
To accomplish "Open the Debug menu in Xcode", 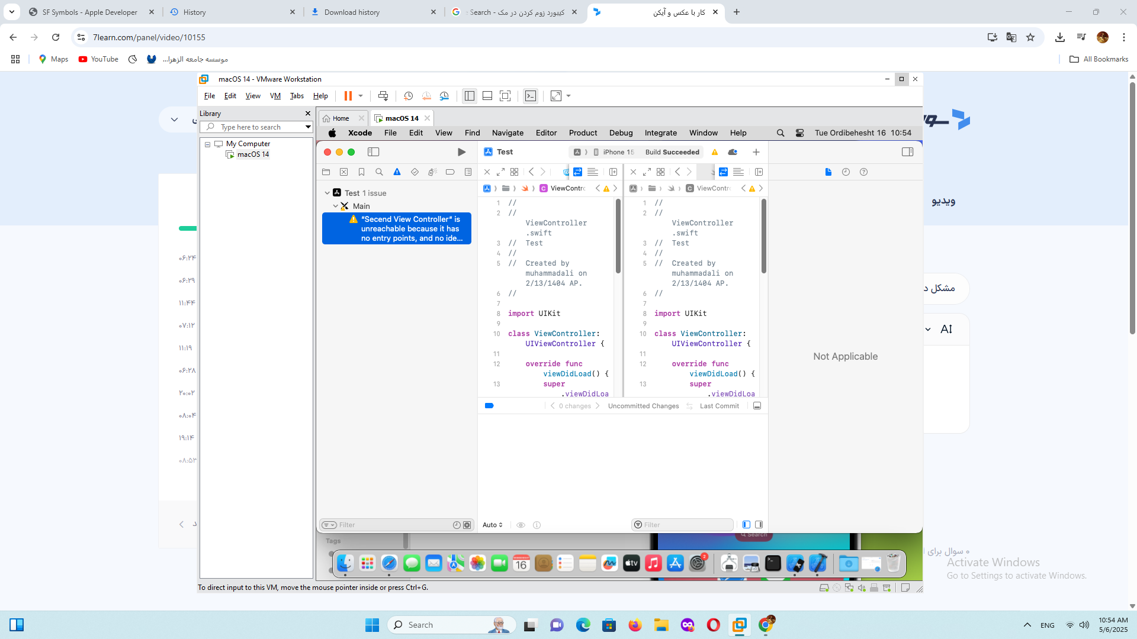I will [621, 133].
